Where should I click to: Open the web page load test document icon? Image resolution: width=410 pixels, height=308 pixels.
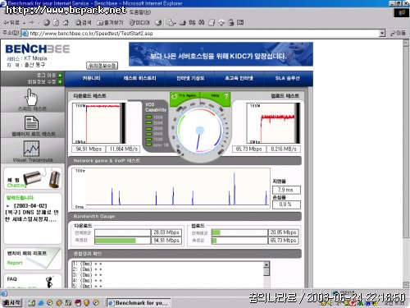pyautogui.click(x=32, y=122)
